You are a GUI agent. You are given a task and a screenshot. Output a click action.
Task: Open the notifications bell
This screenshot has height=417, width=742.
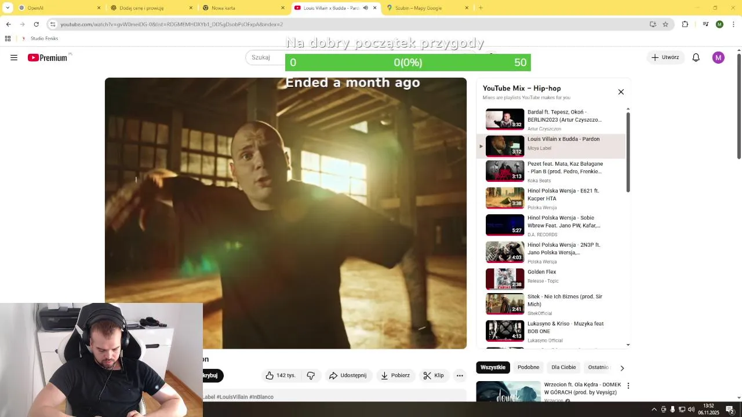coord(696,57)
